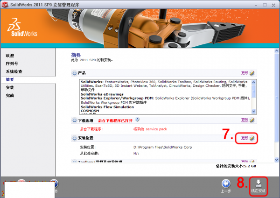Click the main page scroll up arrow

[277, 51]
